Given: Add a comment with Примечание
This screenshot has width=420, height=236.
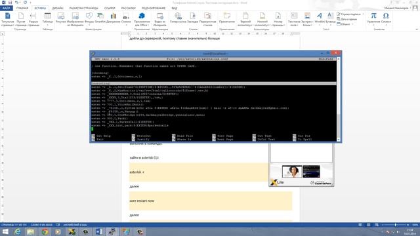Looking at the screenshot, I should (227, 18).
